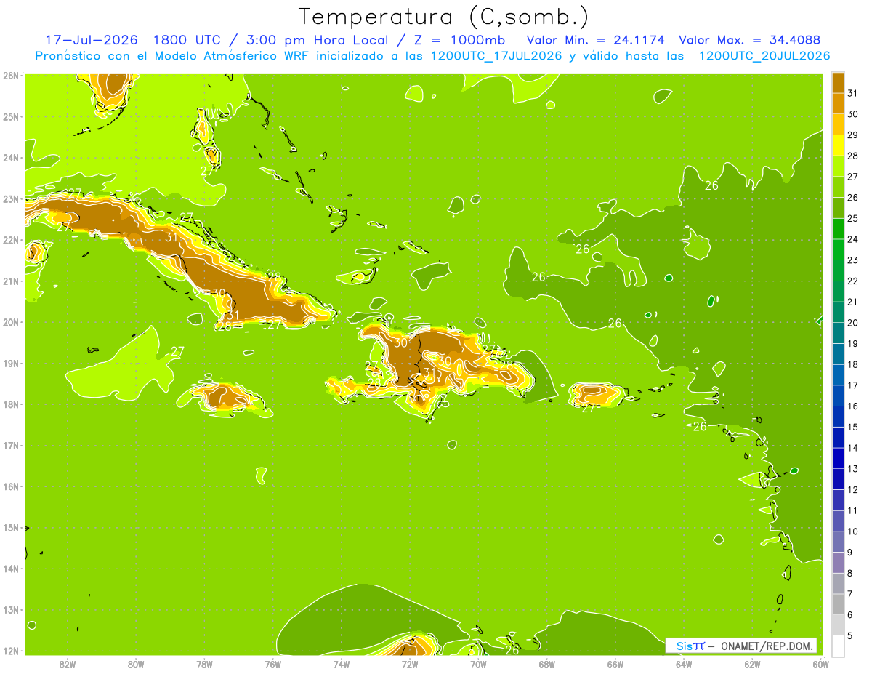Click the 14N latitude label

12,569
